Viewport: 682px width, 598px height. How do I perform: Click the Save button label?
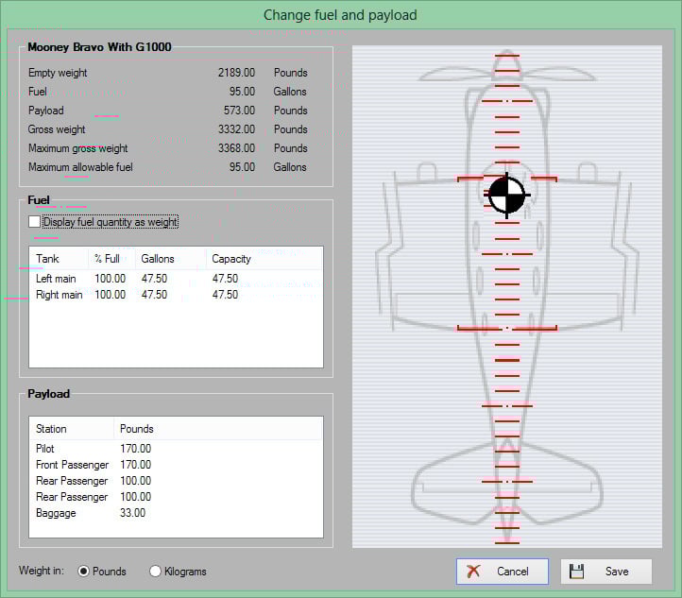pyautogui.click(x=617, y=571)
